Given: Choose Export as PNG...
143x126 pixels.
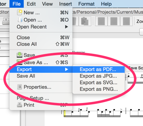Looking at the screenshot, I should [98, 89].
